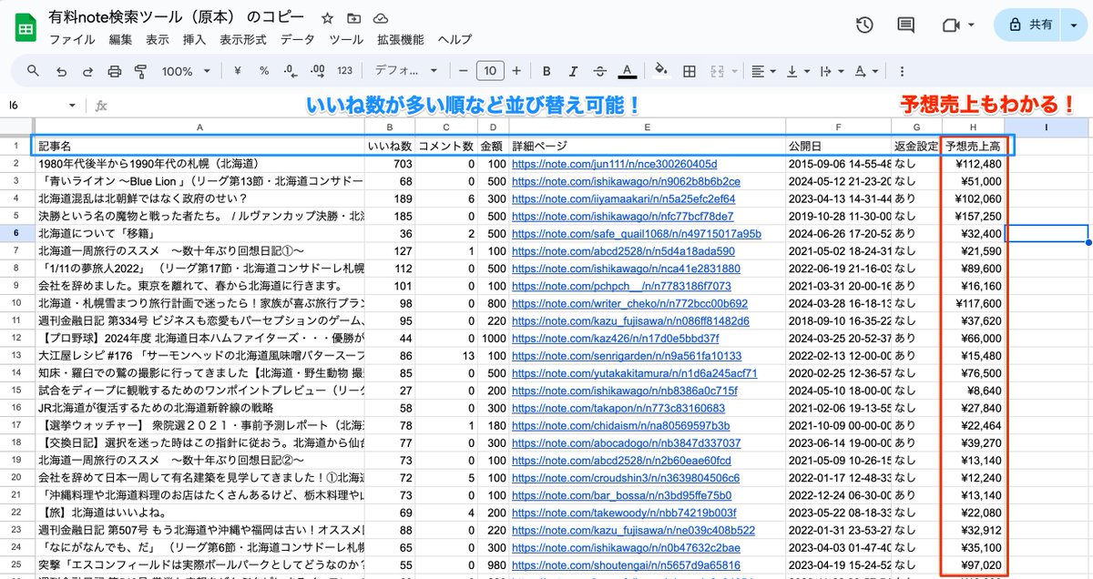Image resolution: width=1093 pixels, height=579 pixels.
Task: Toggle italic formatting
Action: (573, 71)
